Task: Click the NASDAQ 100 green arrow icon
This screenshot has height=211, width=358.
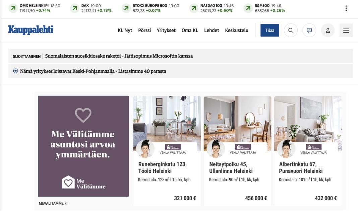Action: 194,8
